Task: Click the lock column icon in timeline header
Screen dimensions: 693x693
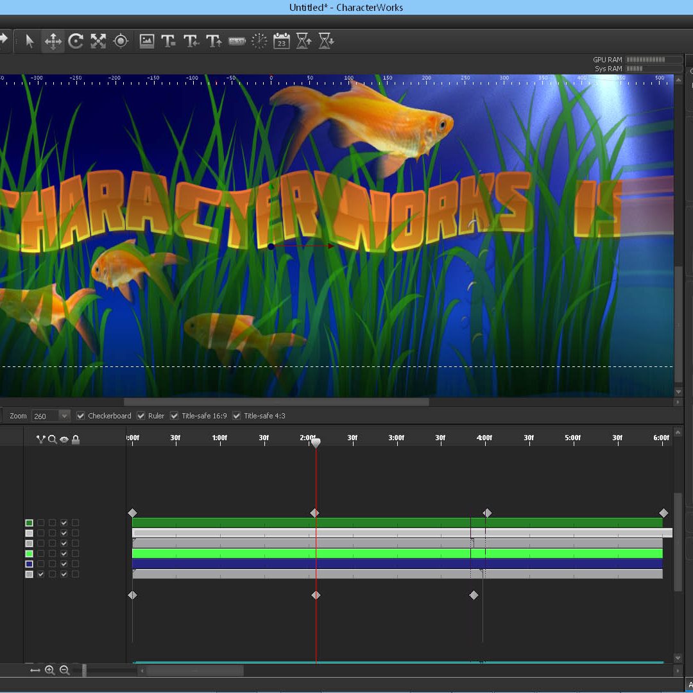Action: click(x=76, y=440)
